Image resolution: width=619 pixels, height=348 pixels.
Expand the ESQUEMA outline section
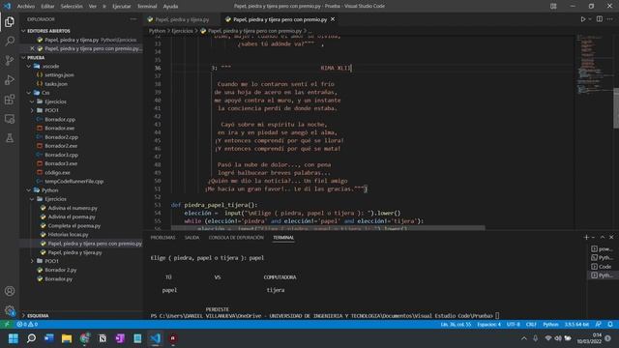click(23, 316)
